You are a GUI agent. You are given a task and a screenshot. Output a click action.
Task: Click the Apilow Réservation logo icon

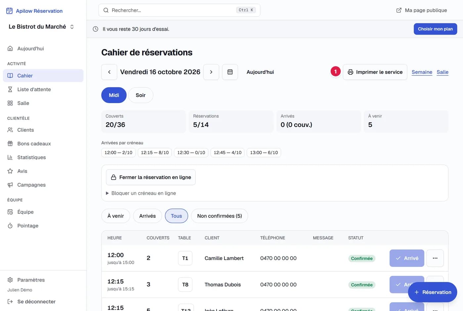point(10,11)
